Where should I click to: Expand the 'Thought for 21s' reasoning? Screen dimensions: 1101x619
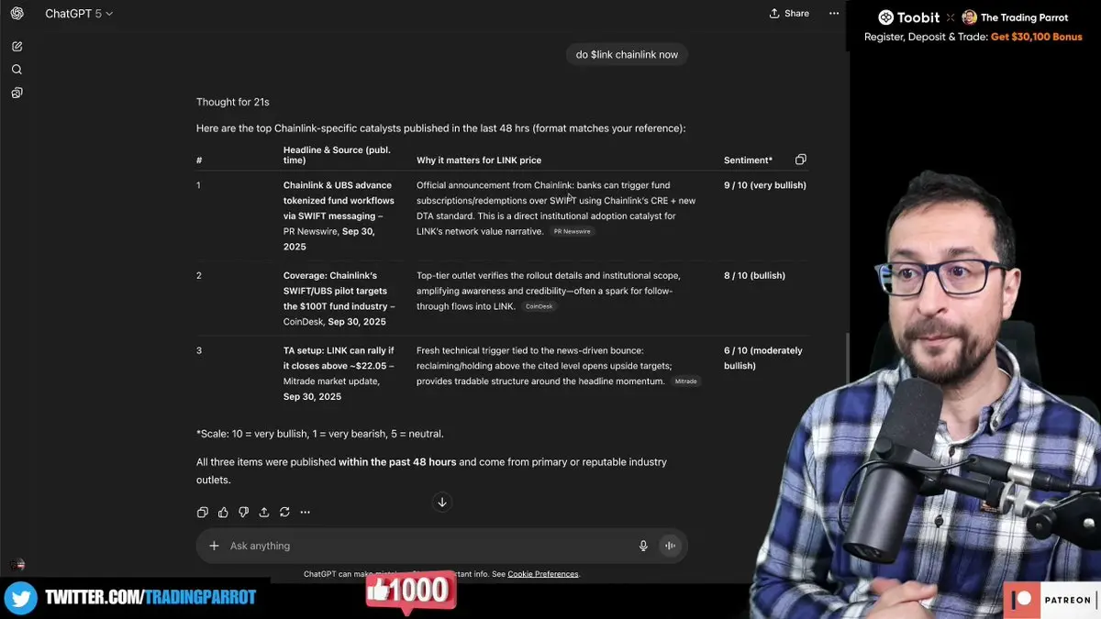(232, 102)
